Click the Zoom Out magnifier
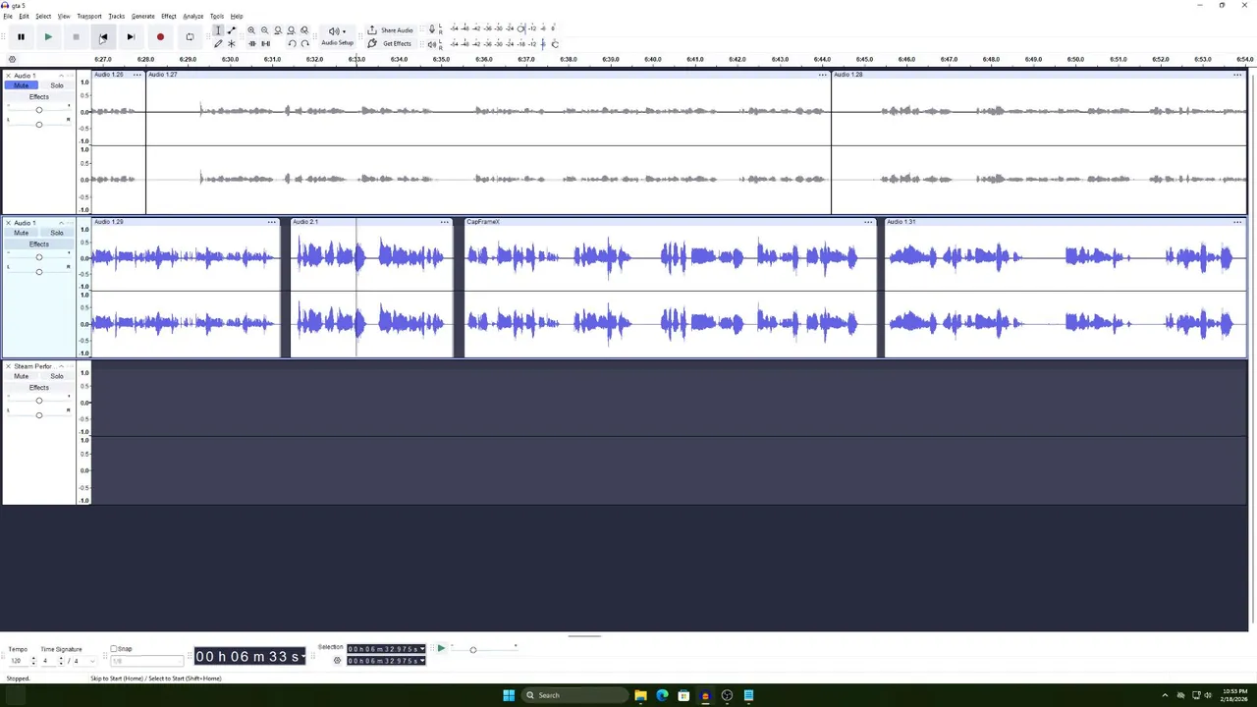The width and height of the screenshot is (1257, 707). click(264, 30)
